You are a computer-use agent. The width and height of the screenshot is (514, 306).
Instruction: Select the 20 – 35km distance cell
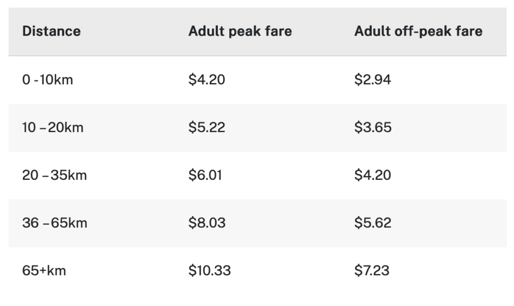pyautogui.click(x=54, y=175)
